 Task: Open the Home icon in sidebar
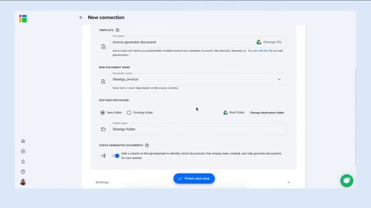(23, 141)
